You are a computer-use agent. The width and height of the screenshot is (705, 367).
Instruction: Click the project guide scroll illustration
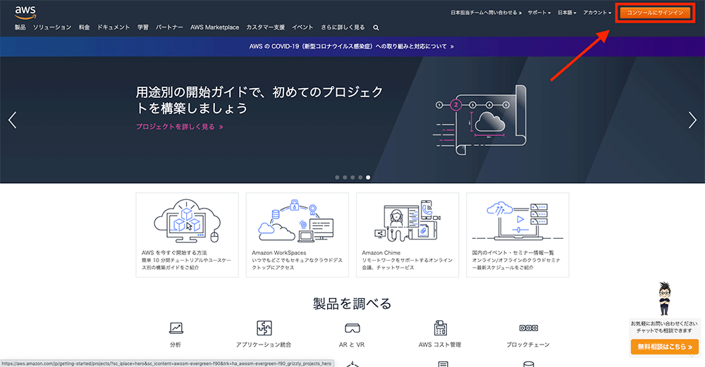click(479, 120)
